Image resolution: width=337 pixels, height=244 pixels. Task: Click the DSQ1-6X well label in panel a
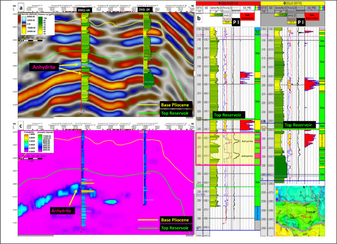85,10
